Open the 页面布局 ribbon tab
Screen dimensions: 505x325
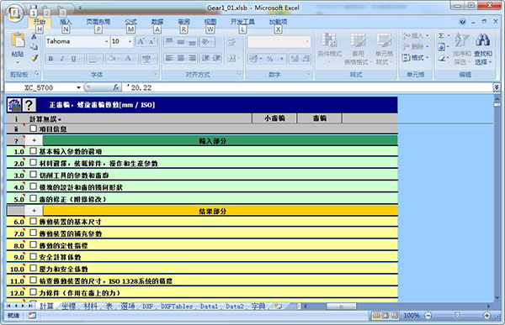click(98, 22)
